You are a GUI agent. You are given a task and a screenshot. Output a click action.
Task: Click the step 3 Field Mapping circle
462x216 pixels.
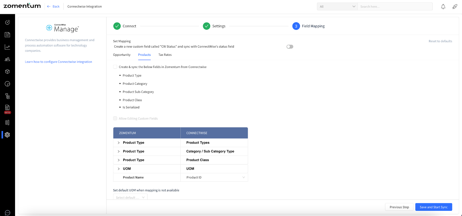coord(296,26)
